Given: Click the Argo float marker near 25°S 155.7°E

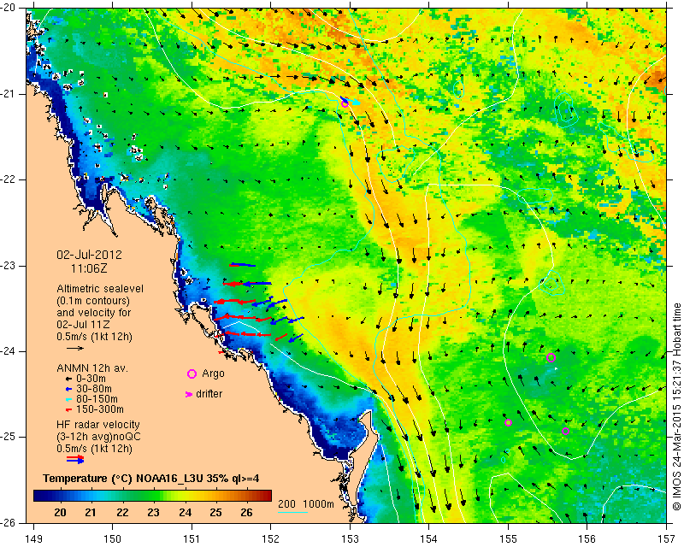Looking at the screenshot, I should pos(566,431).
